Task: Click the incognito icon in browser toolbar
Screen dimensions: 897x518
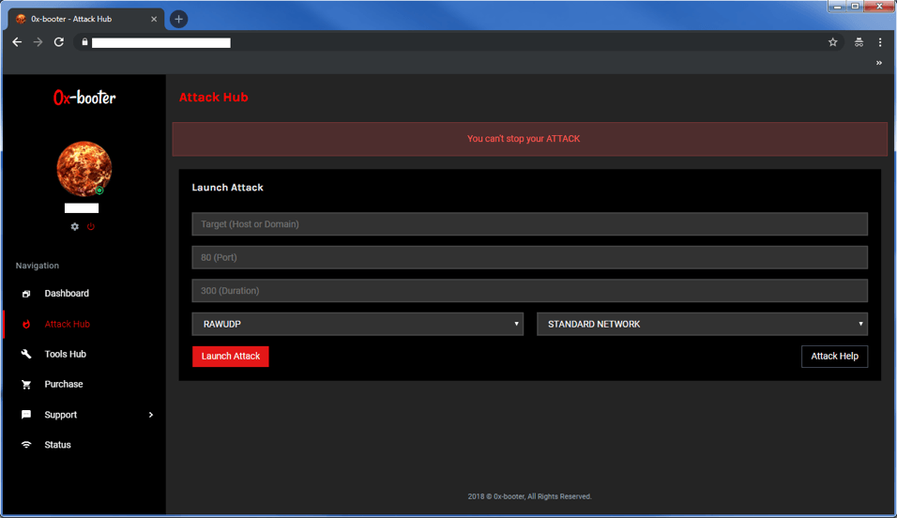Action: (x=859, y=42)
